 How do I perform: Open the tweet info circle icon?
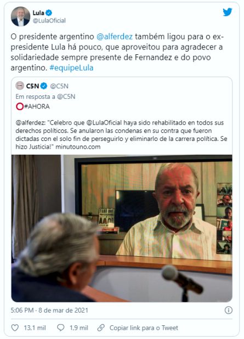tap(229, 310)
